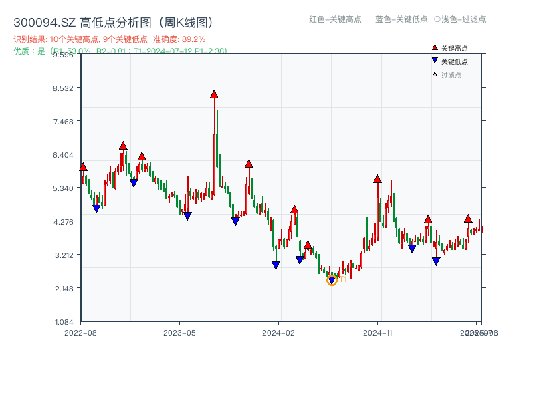The width and height of the screenshot is (535, 401).
Task: Click the 1.084 y-axis label
Action: pos(64,322)
